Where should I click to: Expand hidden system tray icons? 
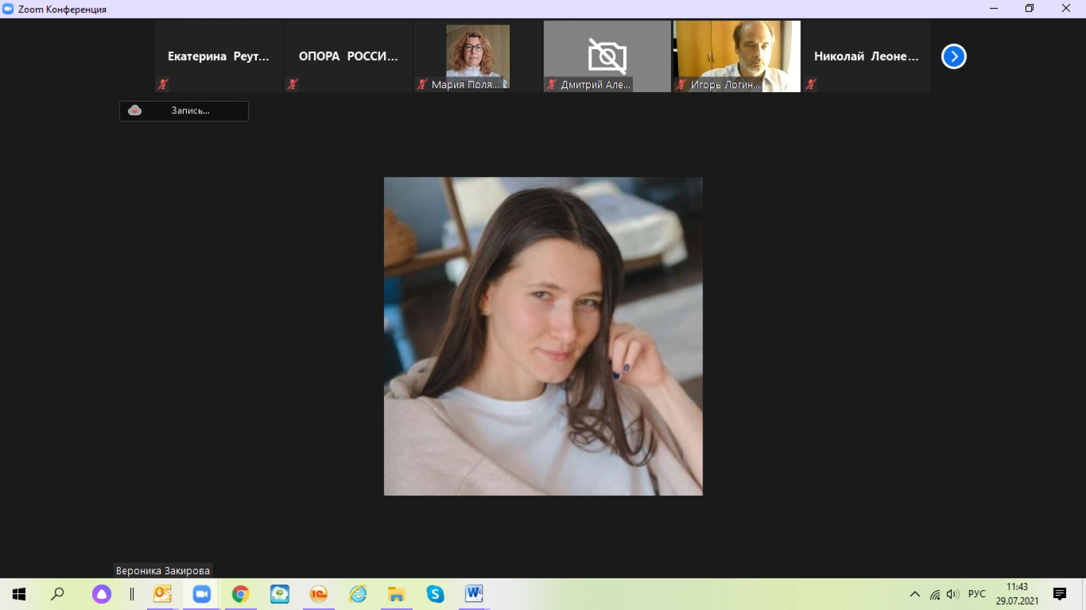[x=915, y=594]
